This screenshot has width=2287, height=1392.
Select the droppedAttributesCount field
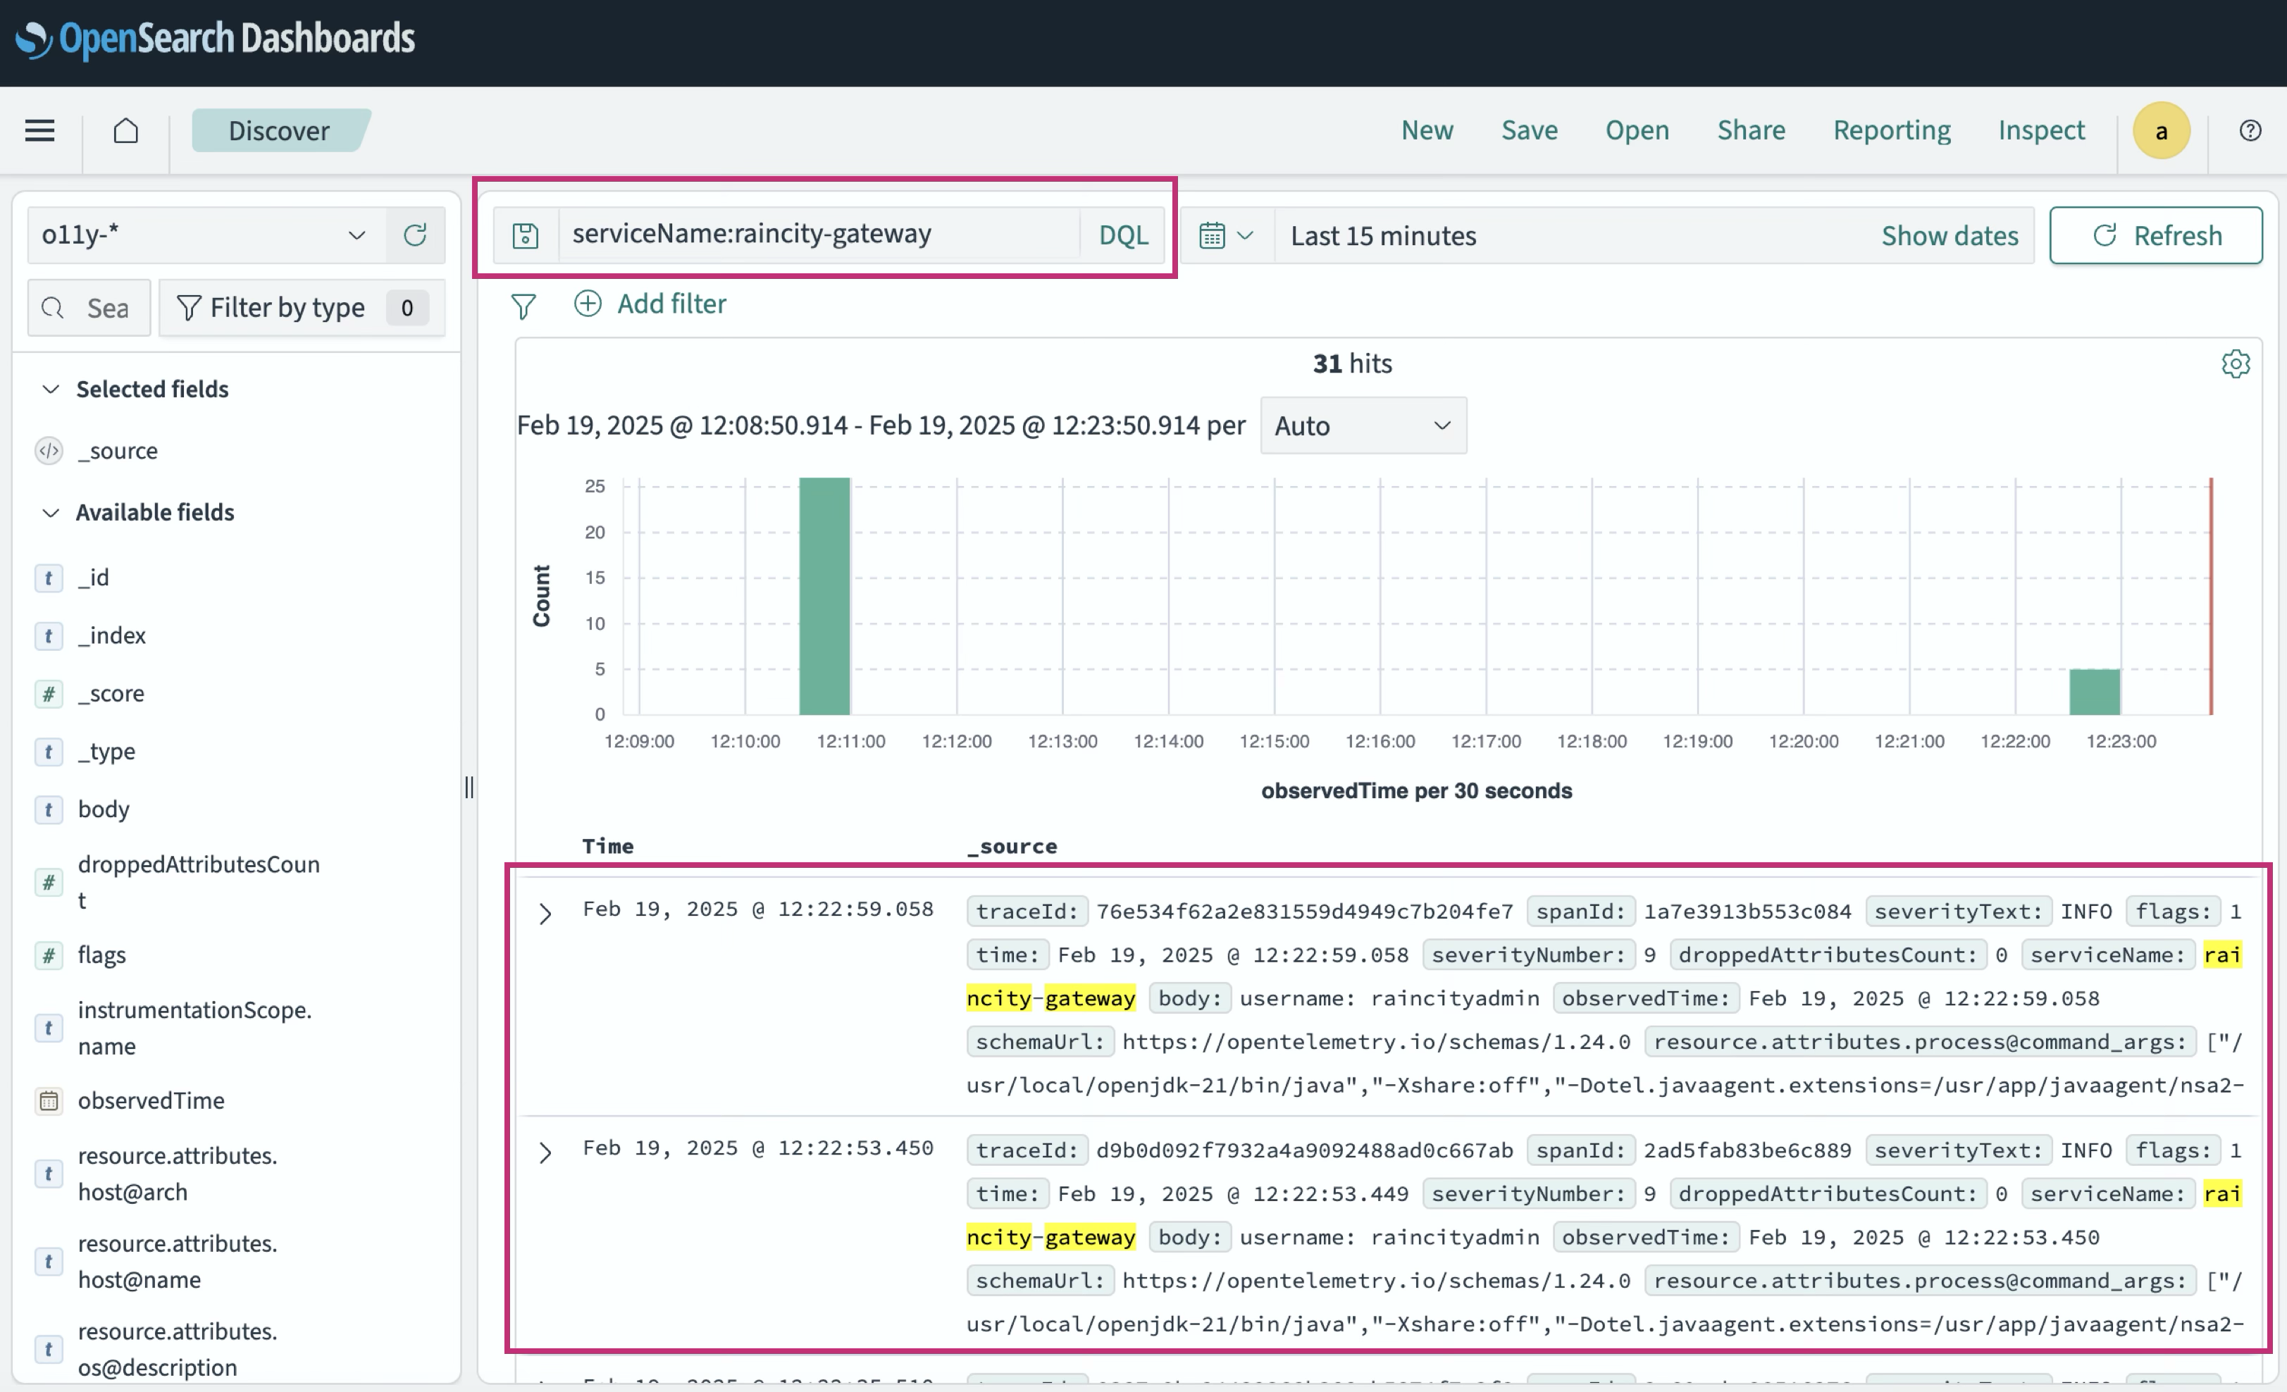199,883
